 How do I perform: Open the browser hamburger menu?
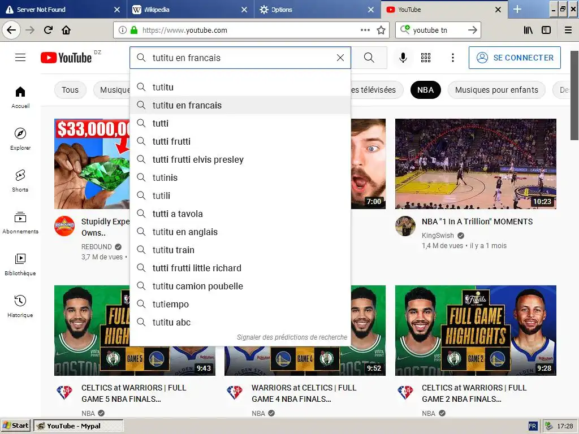click(568, 30)
